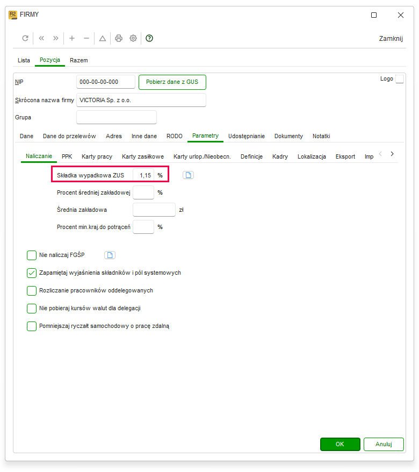
Task: Open the Udostępnianie tab
Action: [x=247, y=136]
